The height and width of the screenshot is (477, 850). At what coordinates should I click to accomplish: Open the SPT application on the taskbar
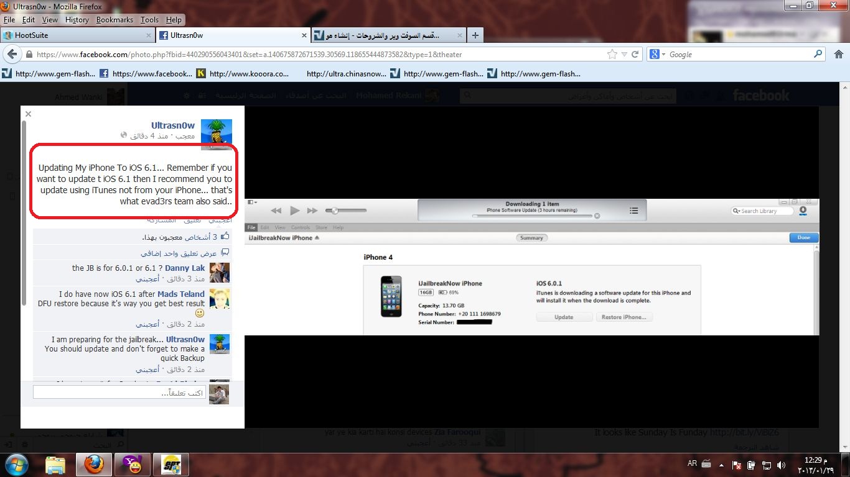170,465
